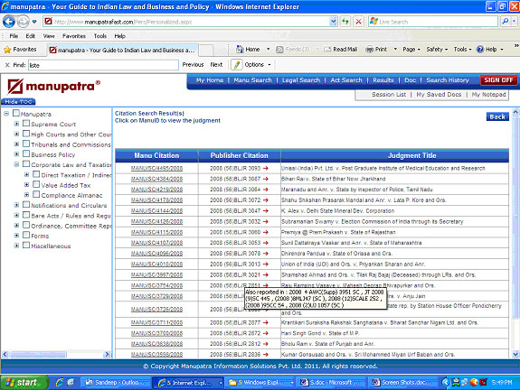Open the View menu
Viewport: 520px width, 390px height.
tap(49, 36)
